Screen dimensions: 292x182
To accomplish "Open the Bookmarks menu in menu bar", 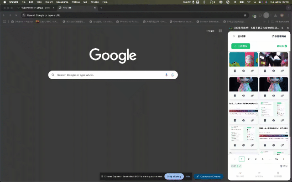I will pos(62,2).
